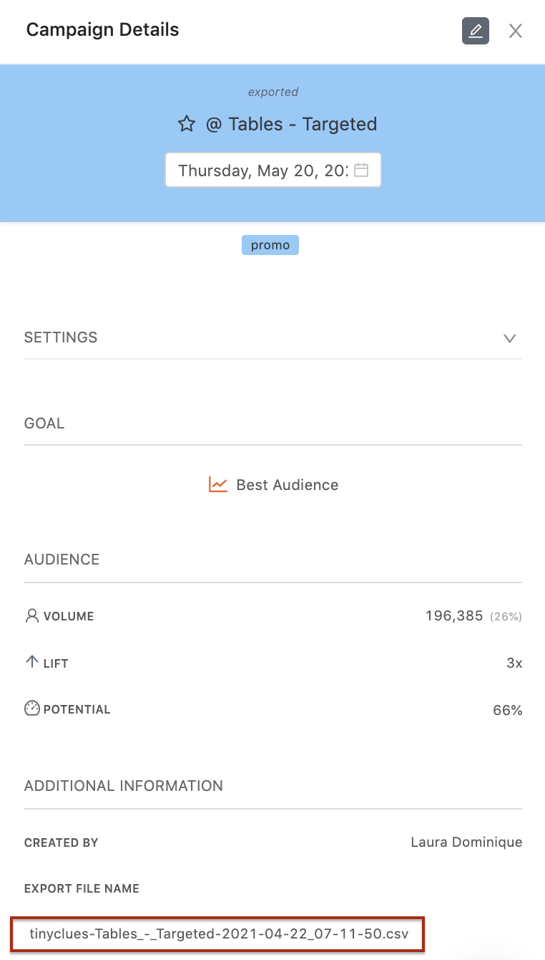Toggle the favorite star icon
Image resolution: width=545 pixels, height=960 pixels.
point(187,124)
